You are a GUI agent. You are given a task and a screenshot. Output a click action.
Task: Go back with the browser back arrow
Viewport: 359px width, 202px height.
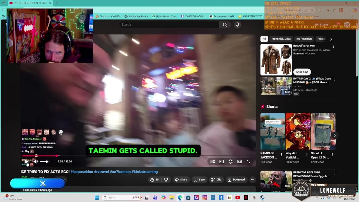click(x=3, y=10)
